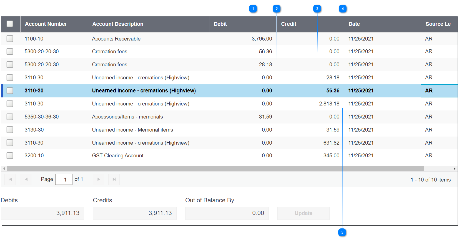Check the 631.82 credit row checkbox

tap(10, 143)
